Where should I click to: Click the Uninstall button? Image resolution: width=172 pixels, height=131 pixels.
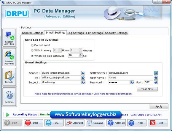pyautogui.click(x=95, y=123)
